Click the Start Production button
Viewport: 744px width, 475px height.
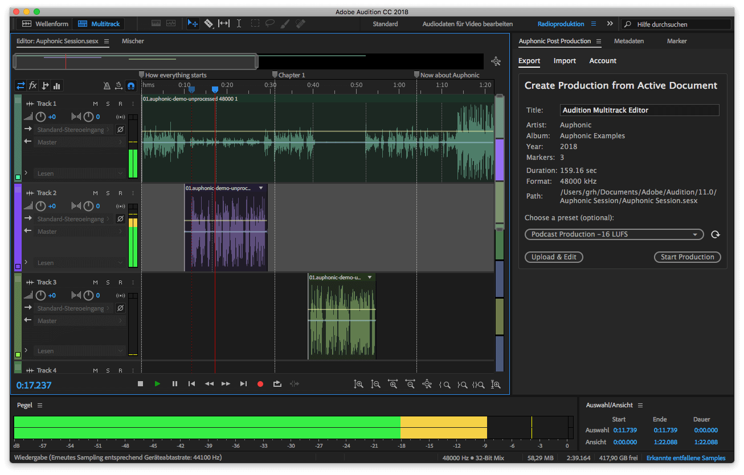coord(687,257)
